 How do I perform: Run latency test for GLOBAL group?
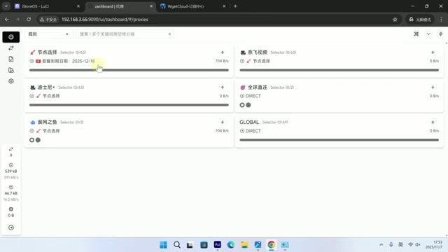pos(433,122)
